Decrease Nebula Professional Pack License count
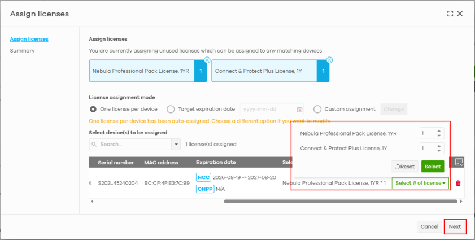This screenshot has height=240, width=475. click(439, 136)
